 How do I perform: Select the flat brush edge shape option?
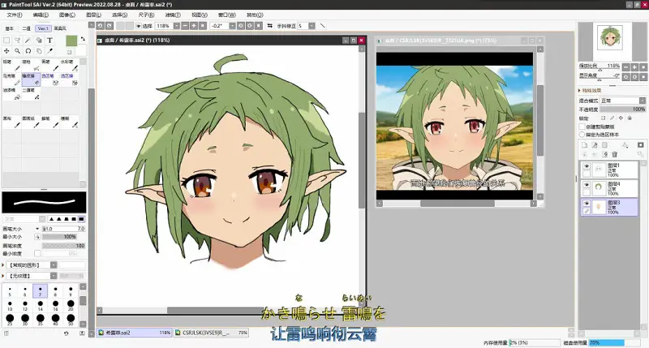tap(81, 219)
